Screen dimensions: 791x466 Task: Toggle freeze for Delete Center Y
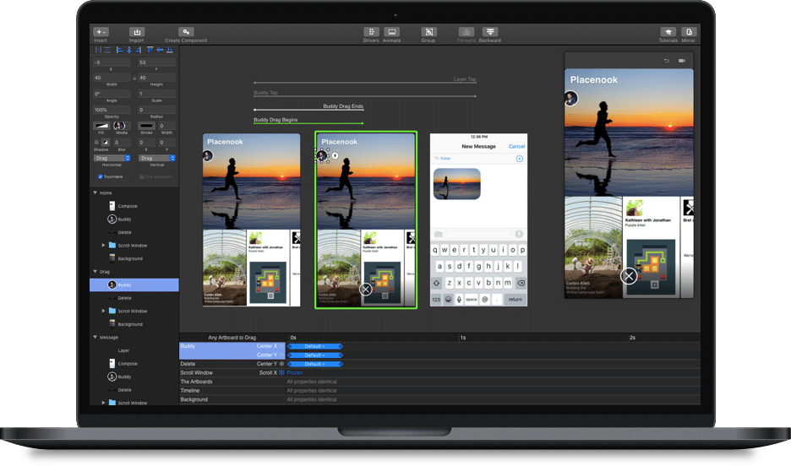click(x=282, y=364)
